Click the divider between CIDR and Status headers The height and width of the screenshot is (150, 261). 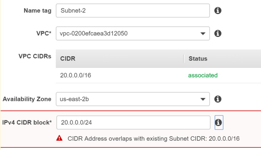(184, 58)
